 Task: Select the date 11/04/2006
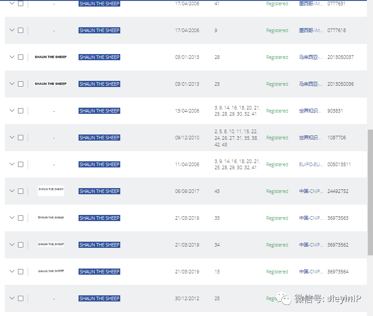(x=187, y=164)
